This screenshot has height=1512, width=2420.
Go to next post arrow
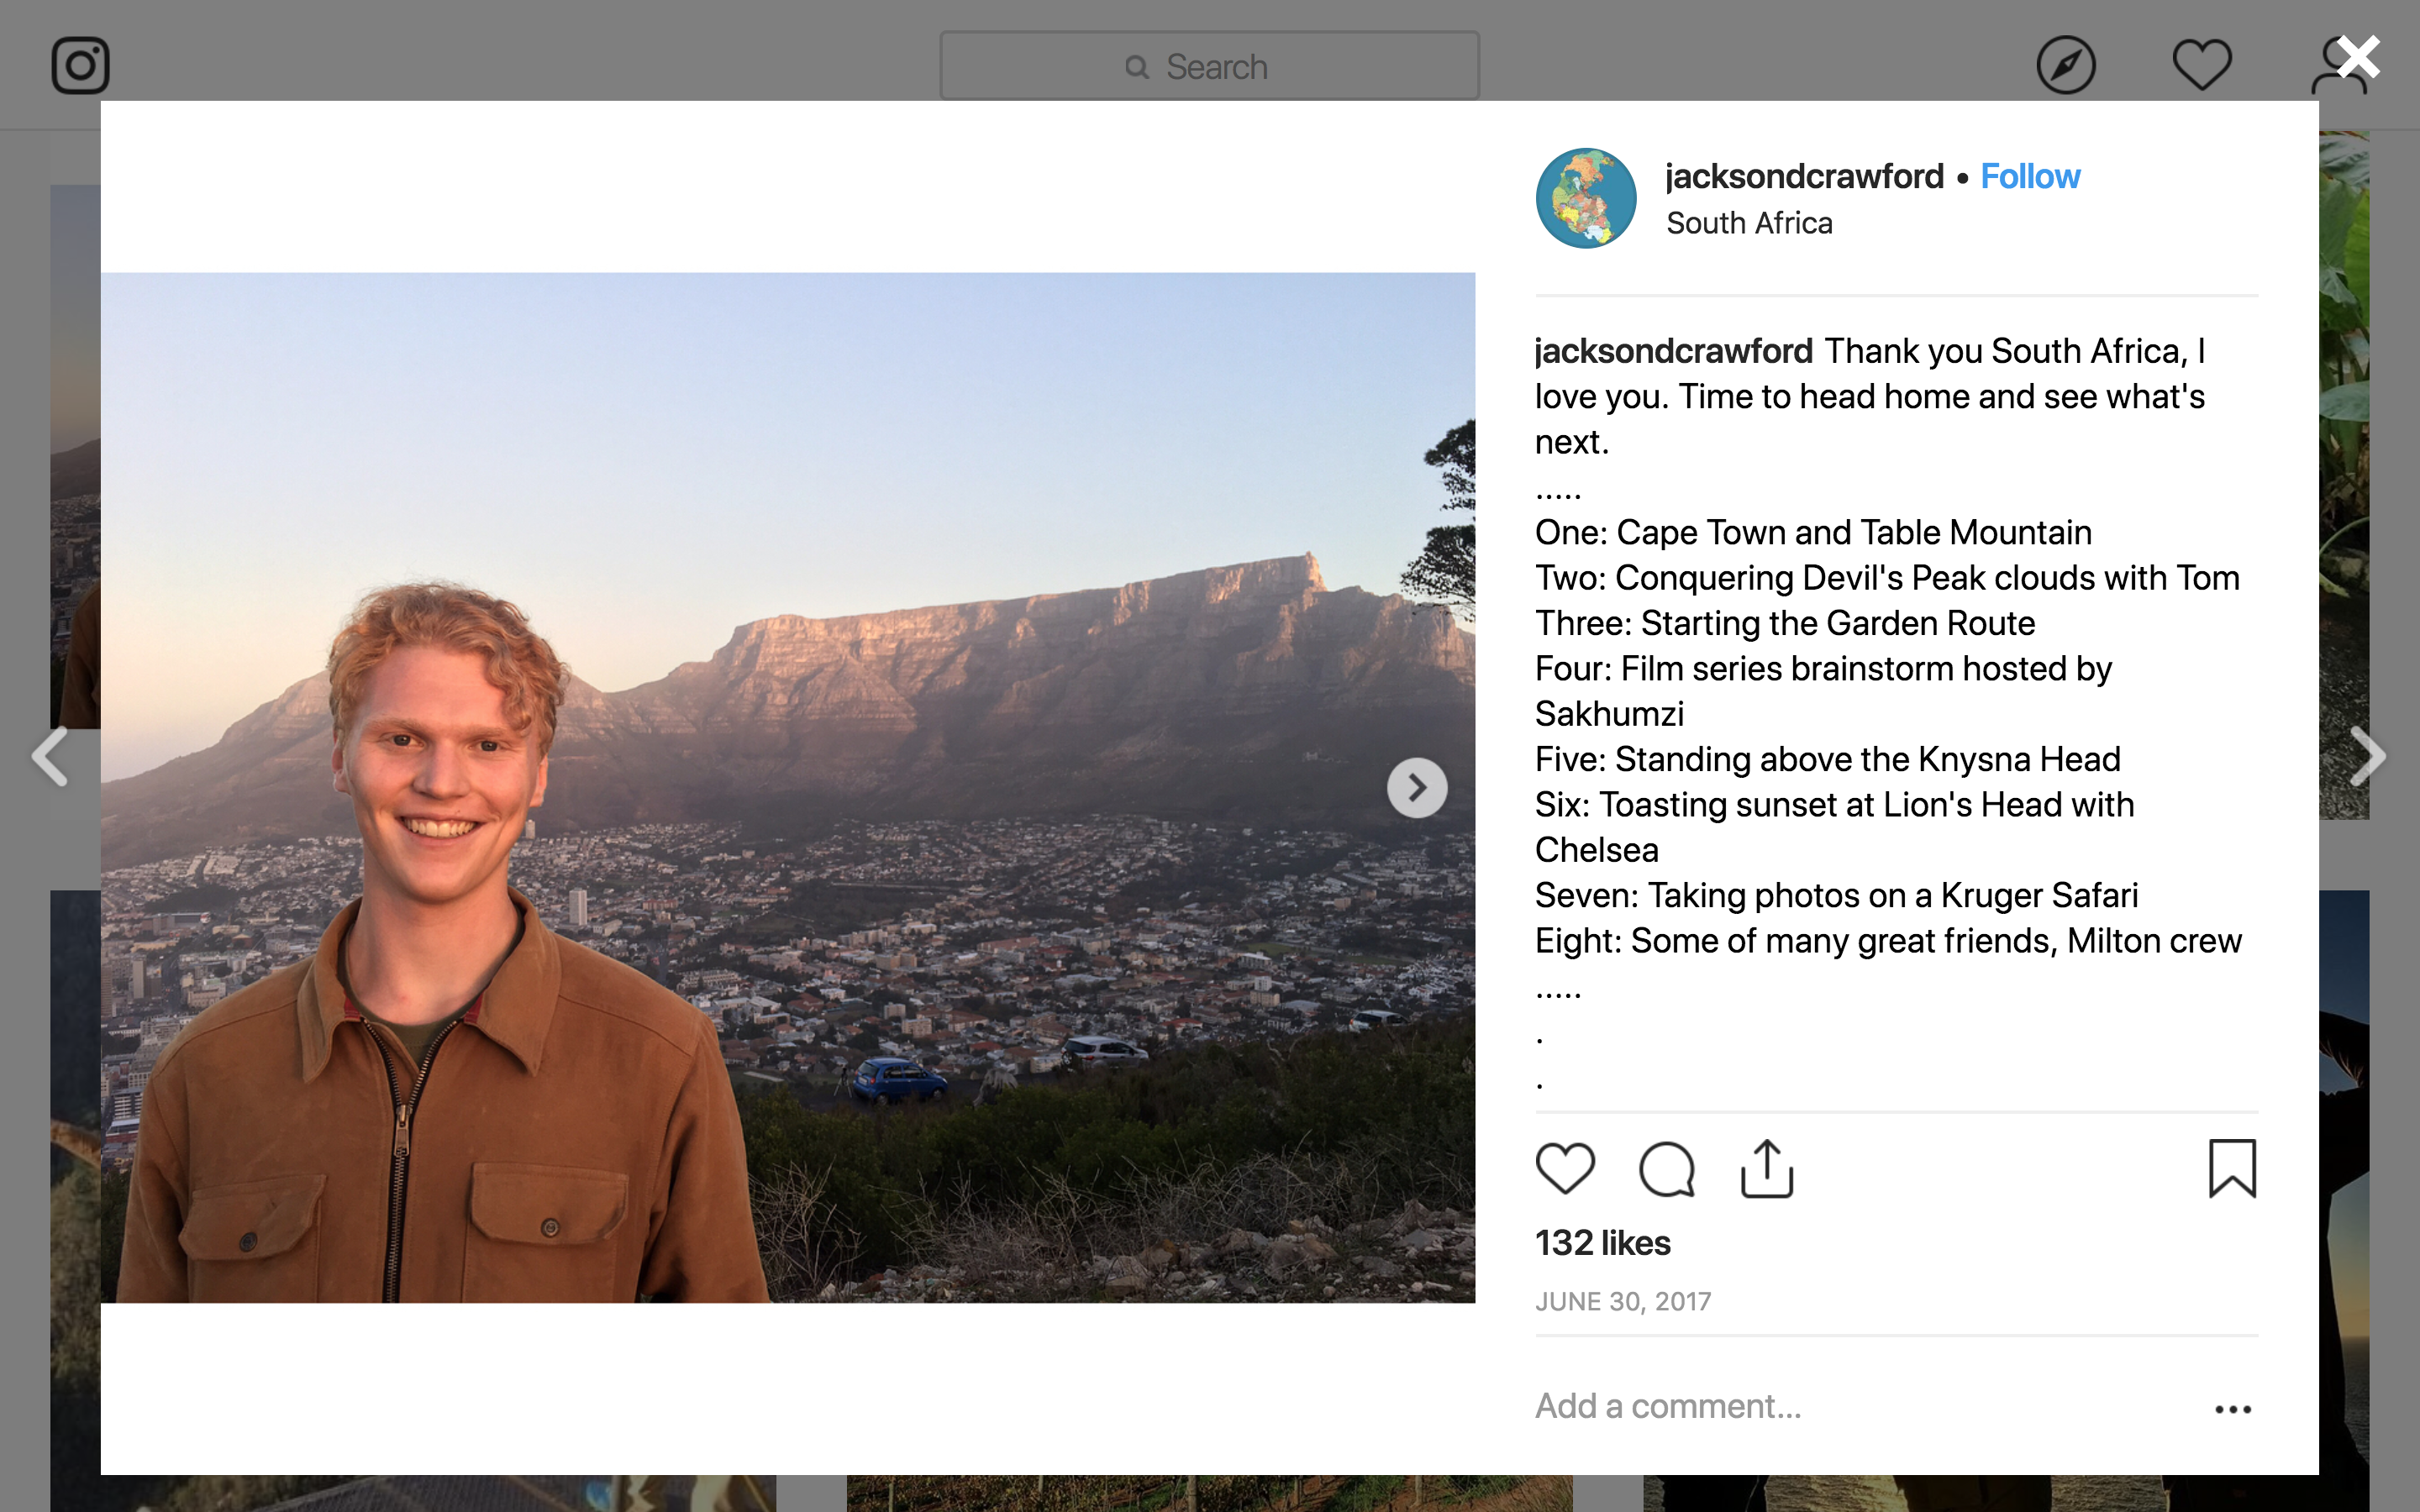[x=2367, y=757]
